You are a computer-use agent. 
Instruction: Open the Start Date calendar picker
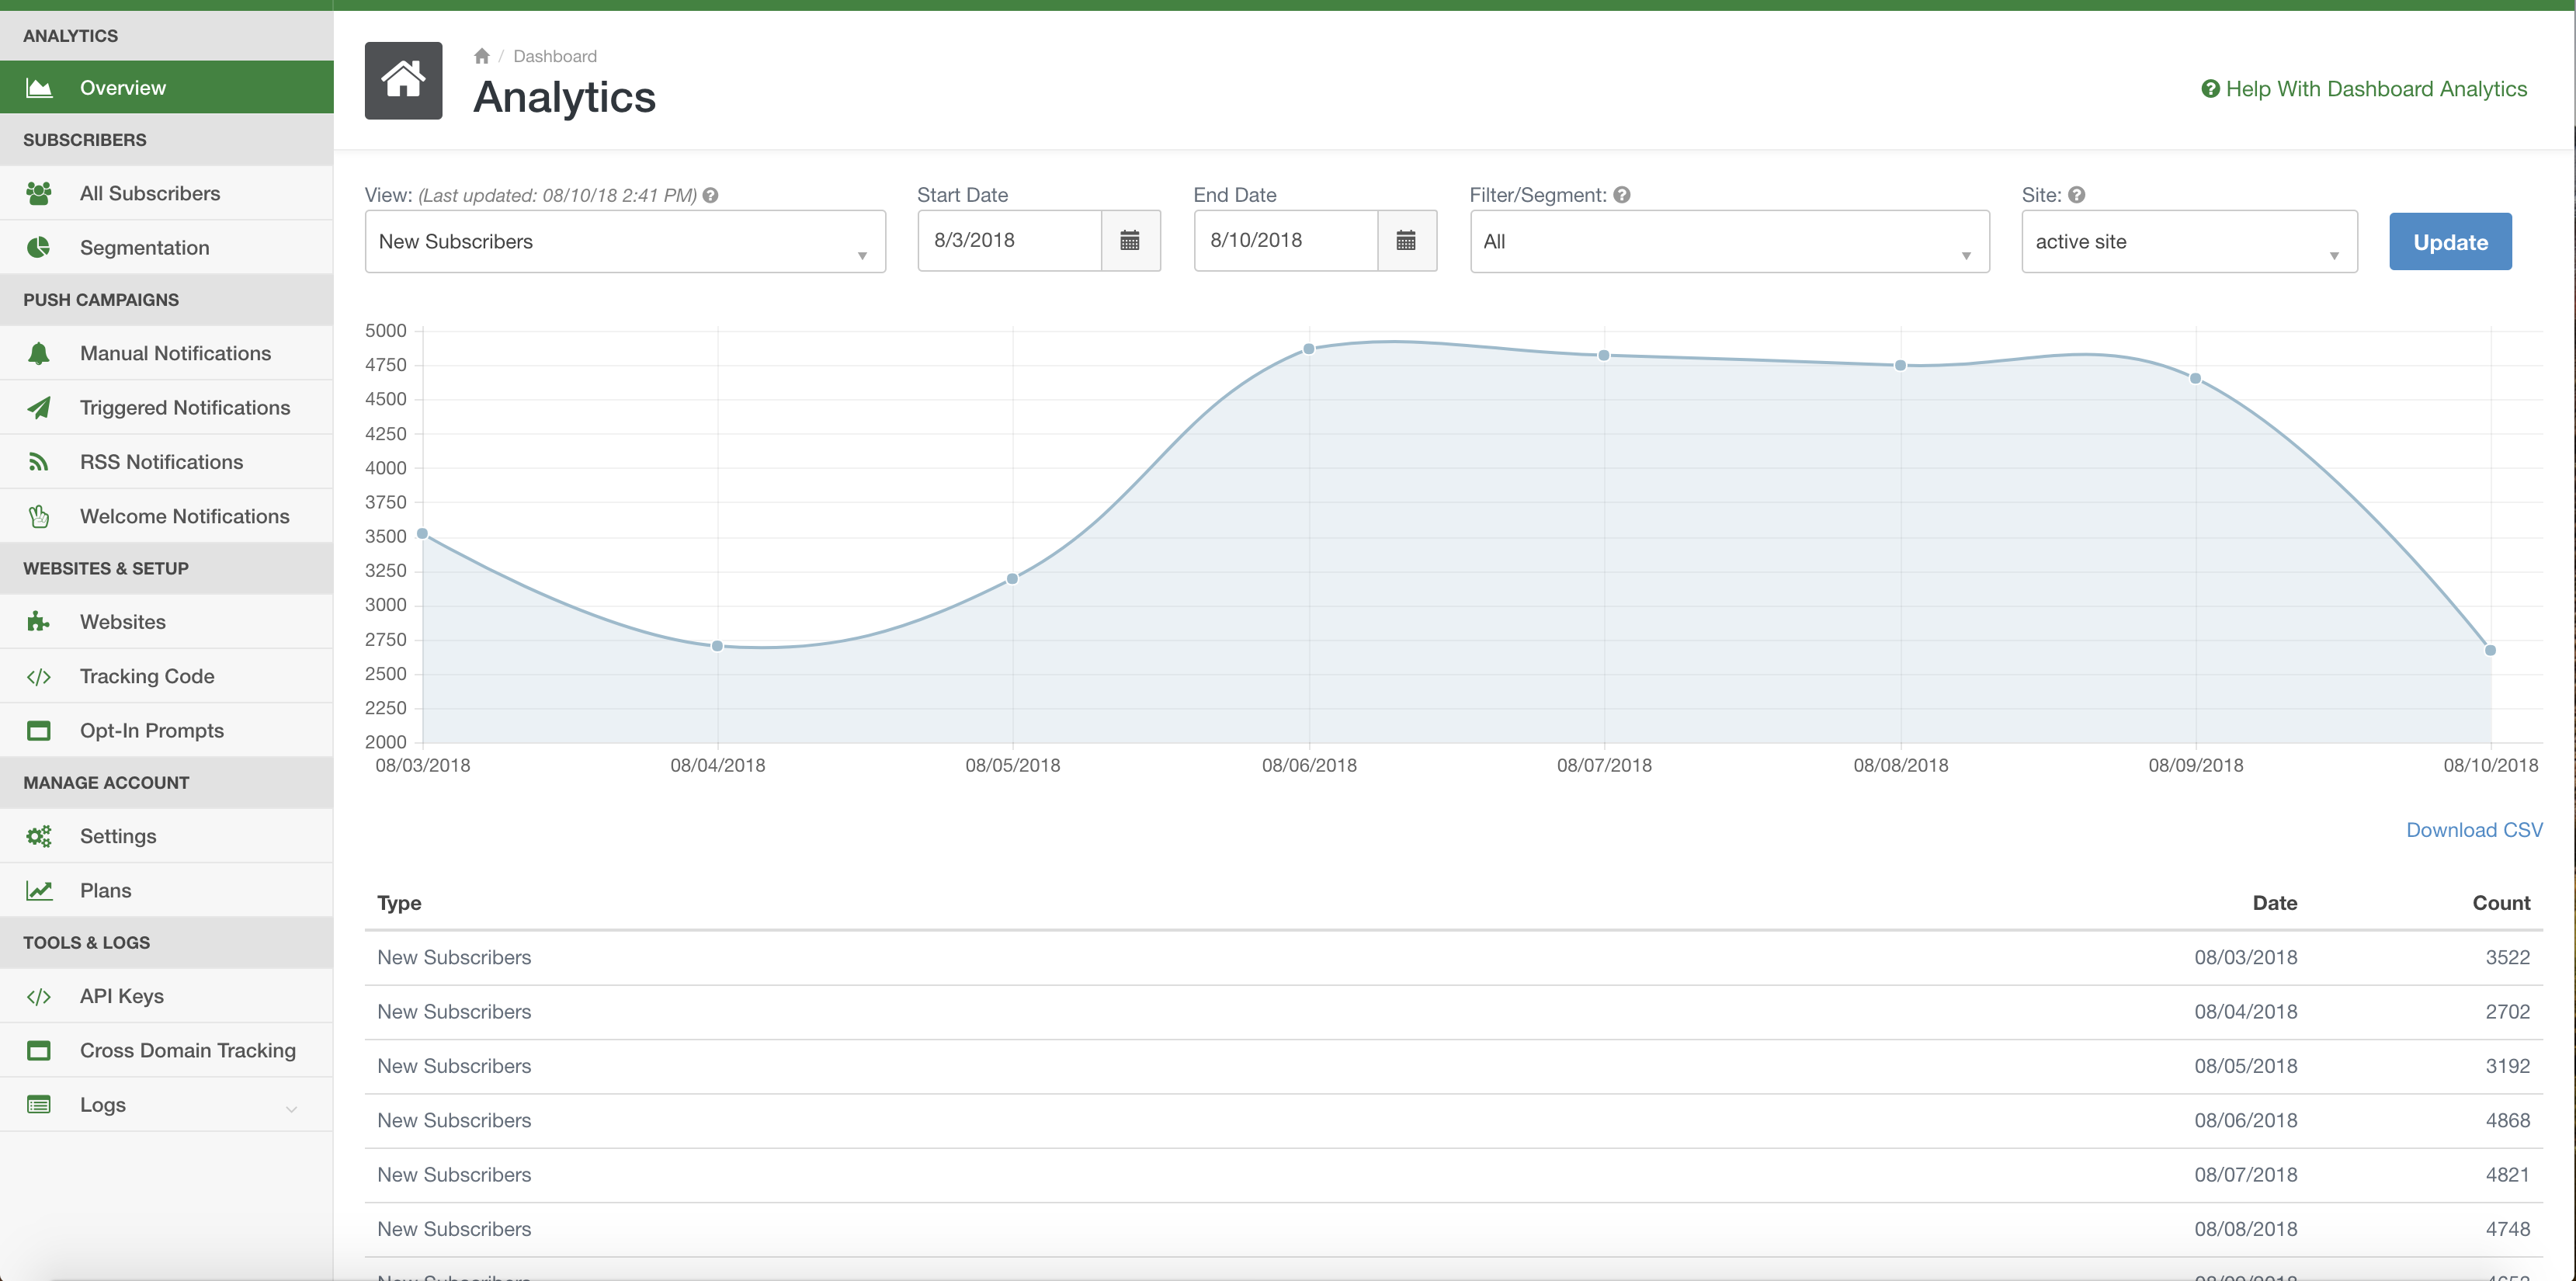click(1130, 241)
